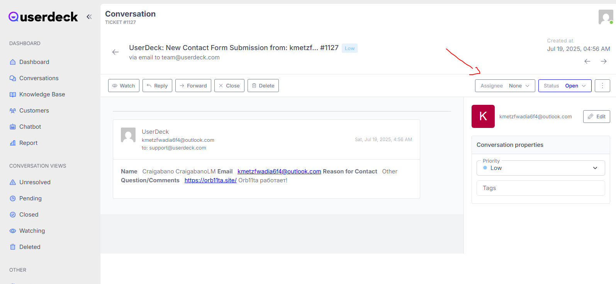
Task: Edit the customer details
Action: 597,116
